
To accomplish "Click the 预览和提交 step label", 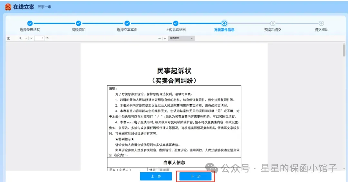I will click(x=273, y=30).
